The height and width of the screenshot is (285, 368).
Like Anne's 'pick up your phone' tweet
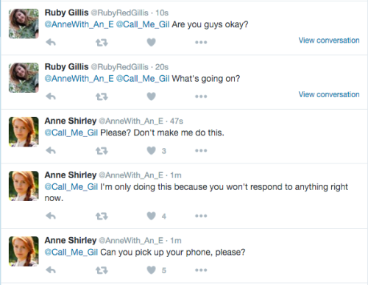152,270
